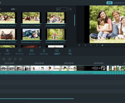Click the 00:02:00:00 timeline ruler mark

point(39,63)
